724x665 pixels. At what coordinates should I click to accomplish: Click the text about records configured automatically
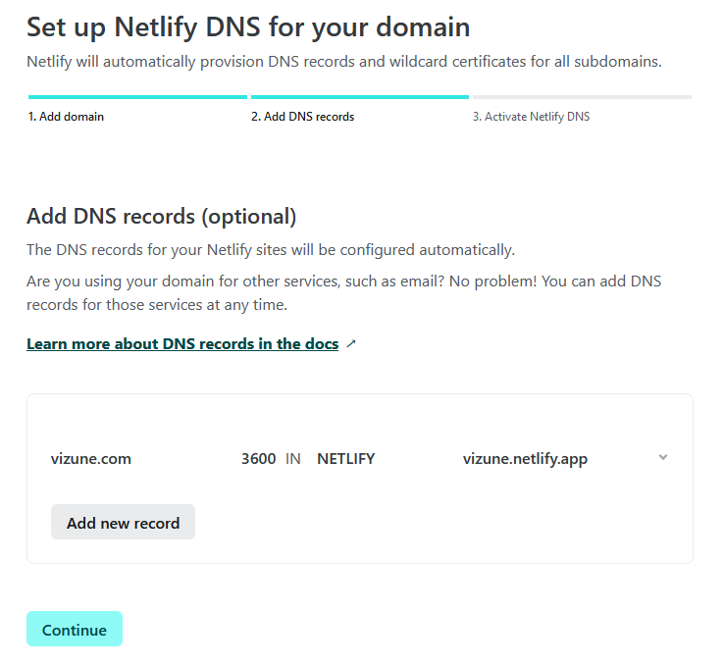271,250
